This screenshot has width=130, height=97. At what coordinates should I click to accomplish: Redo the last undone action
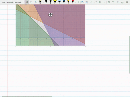pos(118,2)
